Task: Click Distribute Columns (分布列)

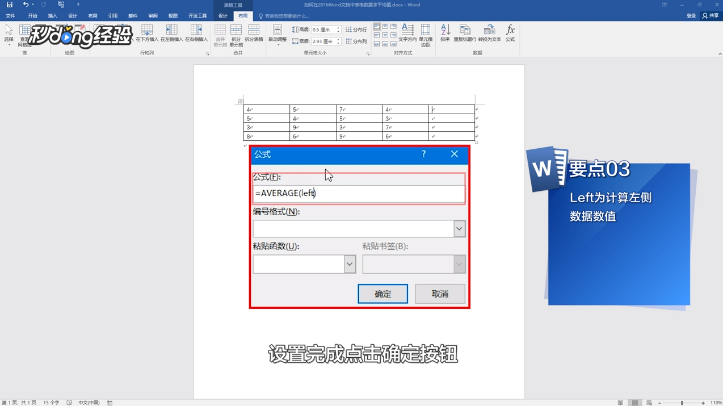Action: click(356, 41)
